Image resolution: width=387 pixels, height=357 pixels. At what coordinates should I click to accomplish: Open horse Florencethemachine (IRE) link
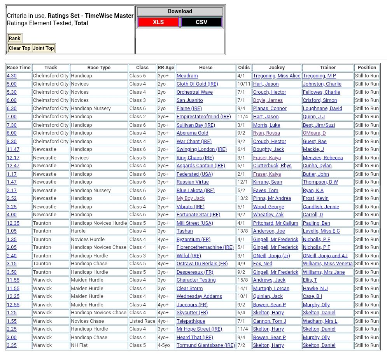(205, 247)
